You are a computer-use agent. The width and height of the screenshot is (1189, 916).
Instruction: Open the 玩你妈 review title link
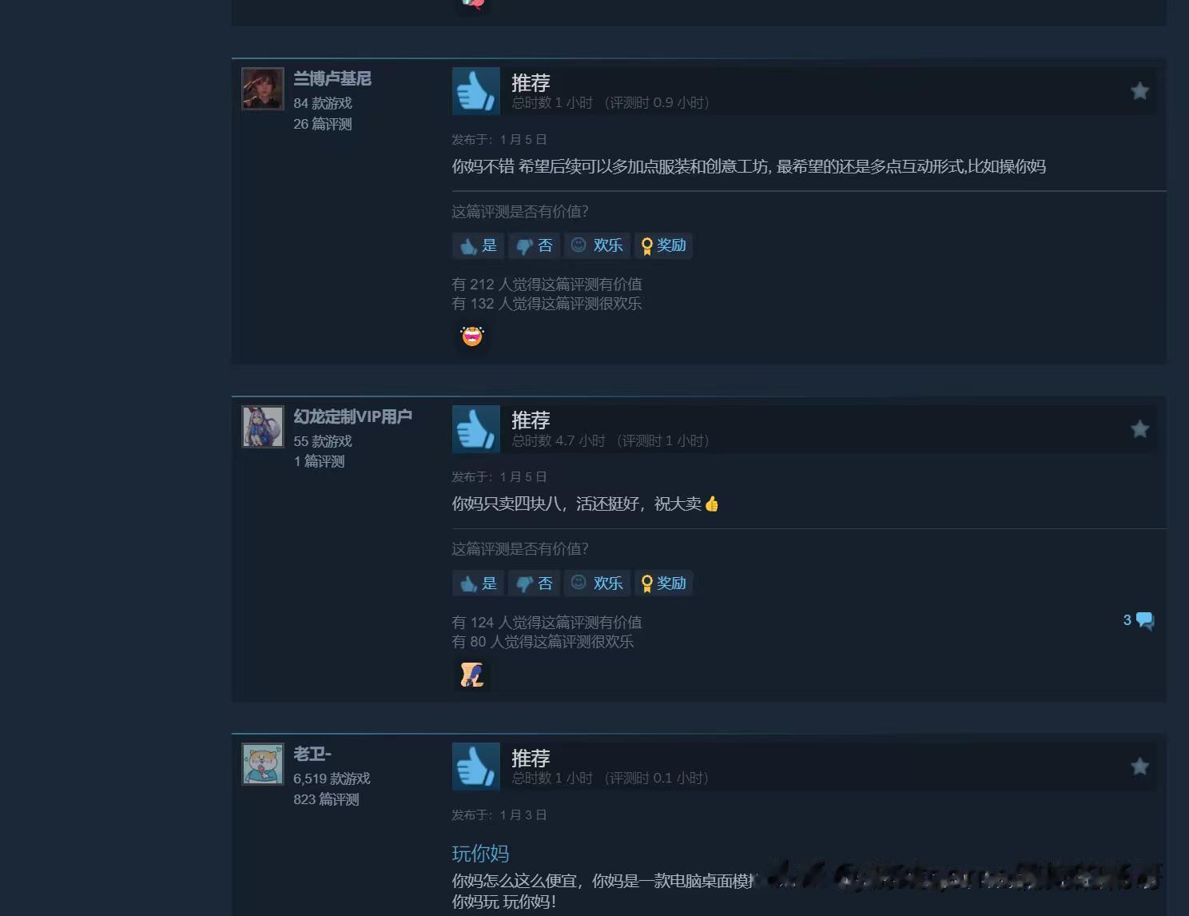click(x=480, y=854)
